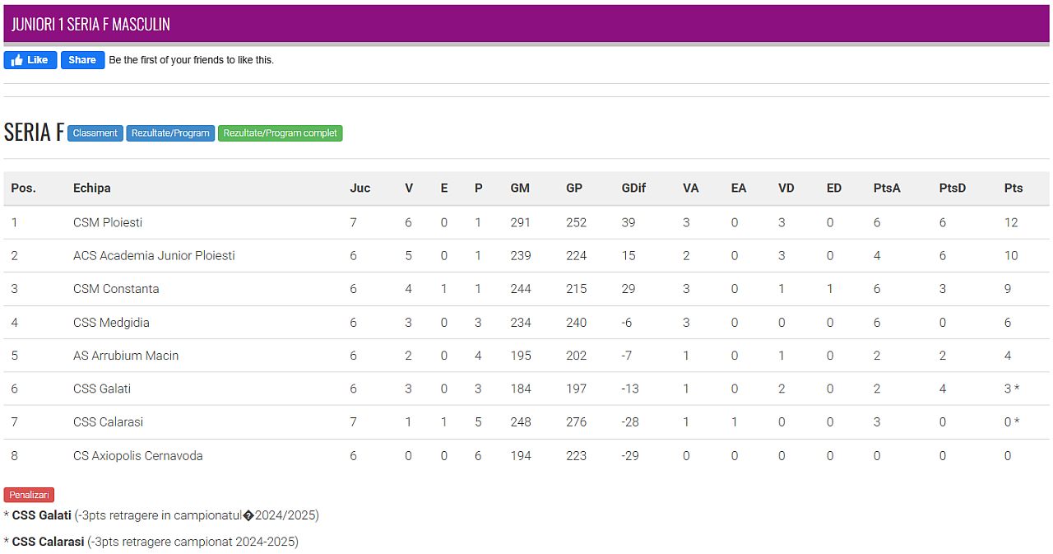Click CS Axiopolis Cernavoda team name
This screenshot has width=1053, height=554.
[137, 455]
